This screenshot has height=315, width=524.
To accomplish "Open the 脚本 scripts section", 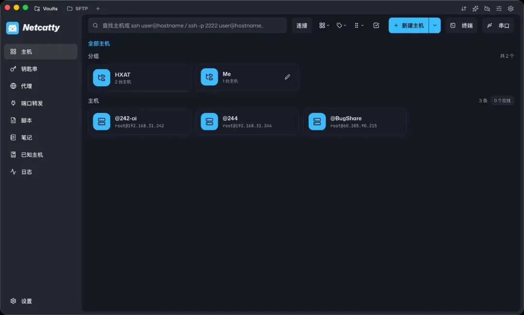I will [40, 121].
